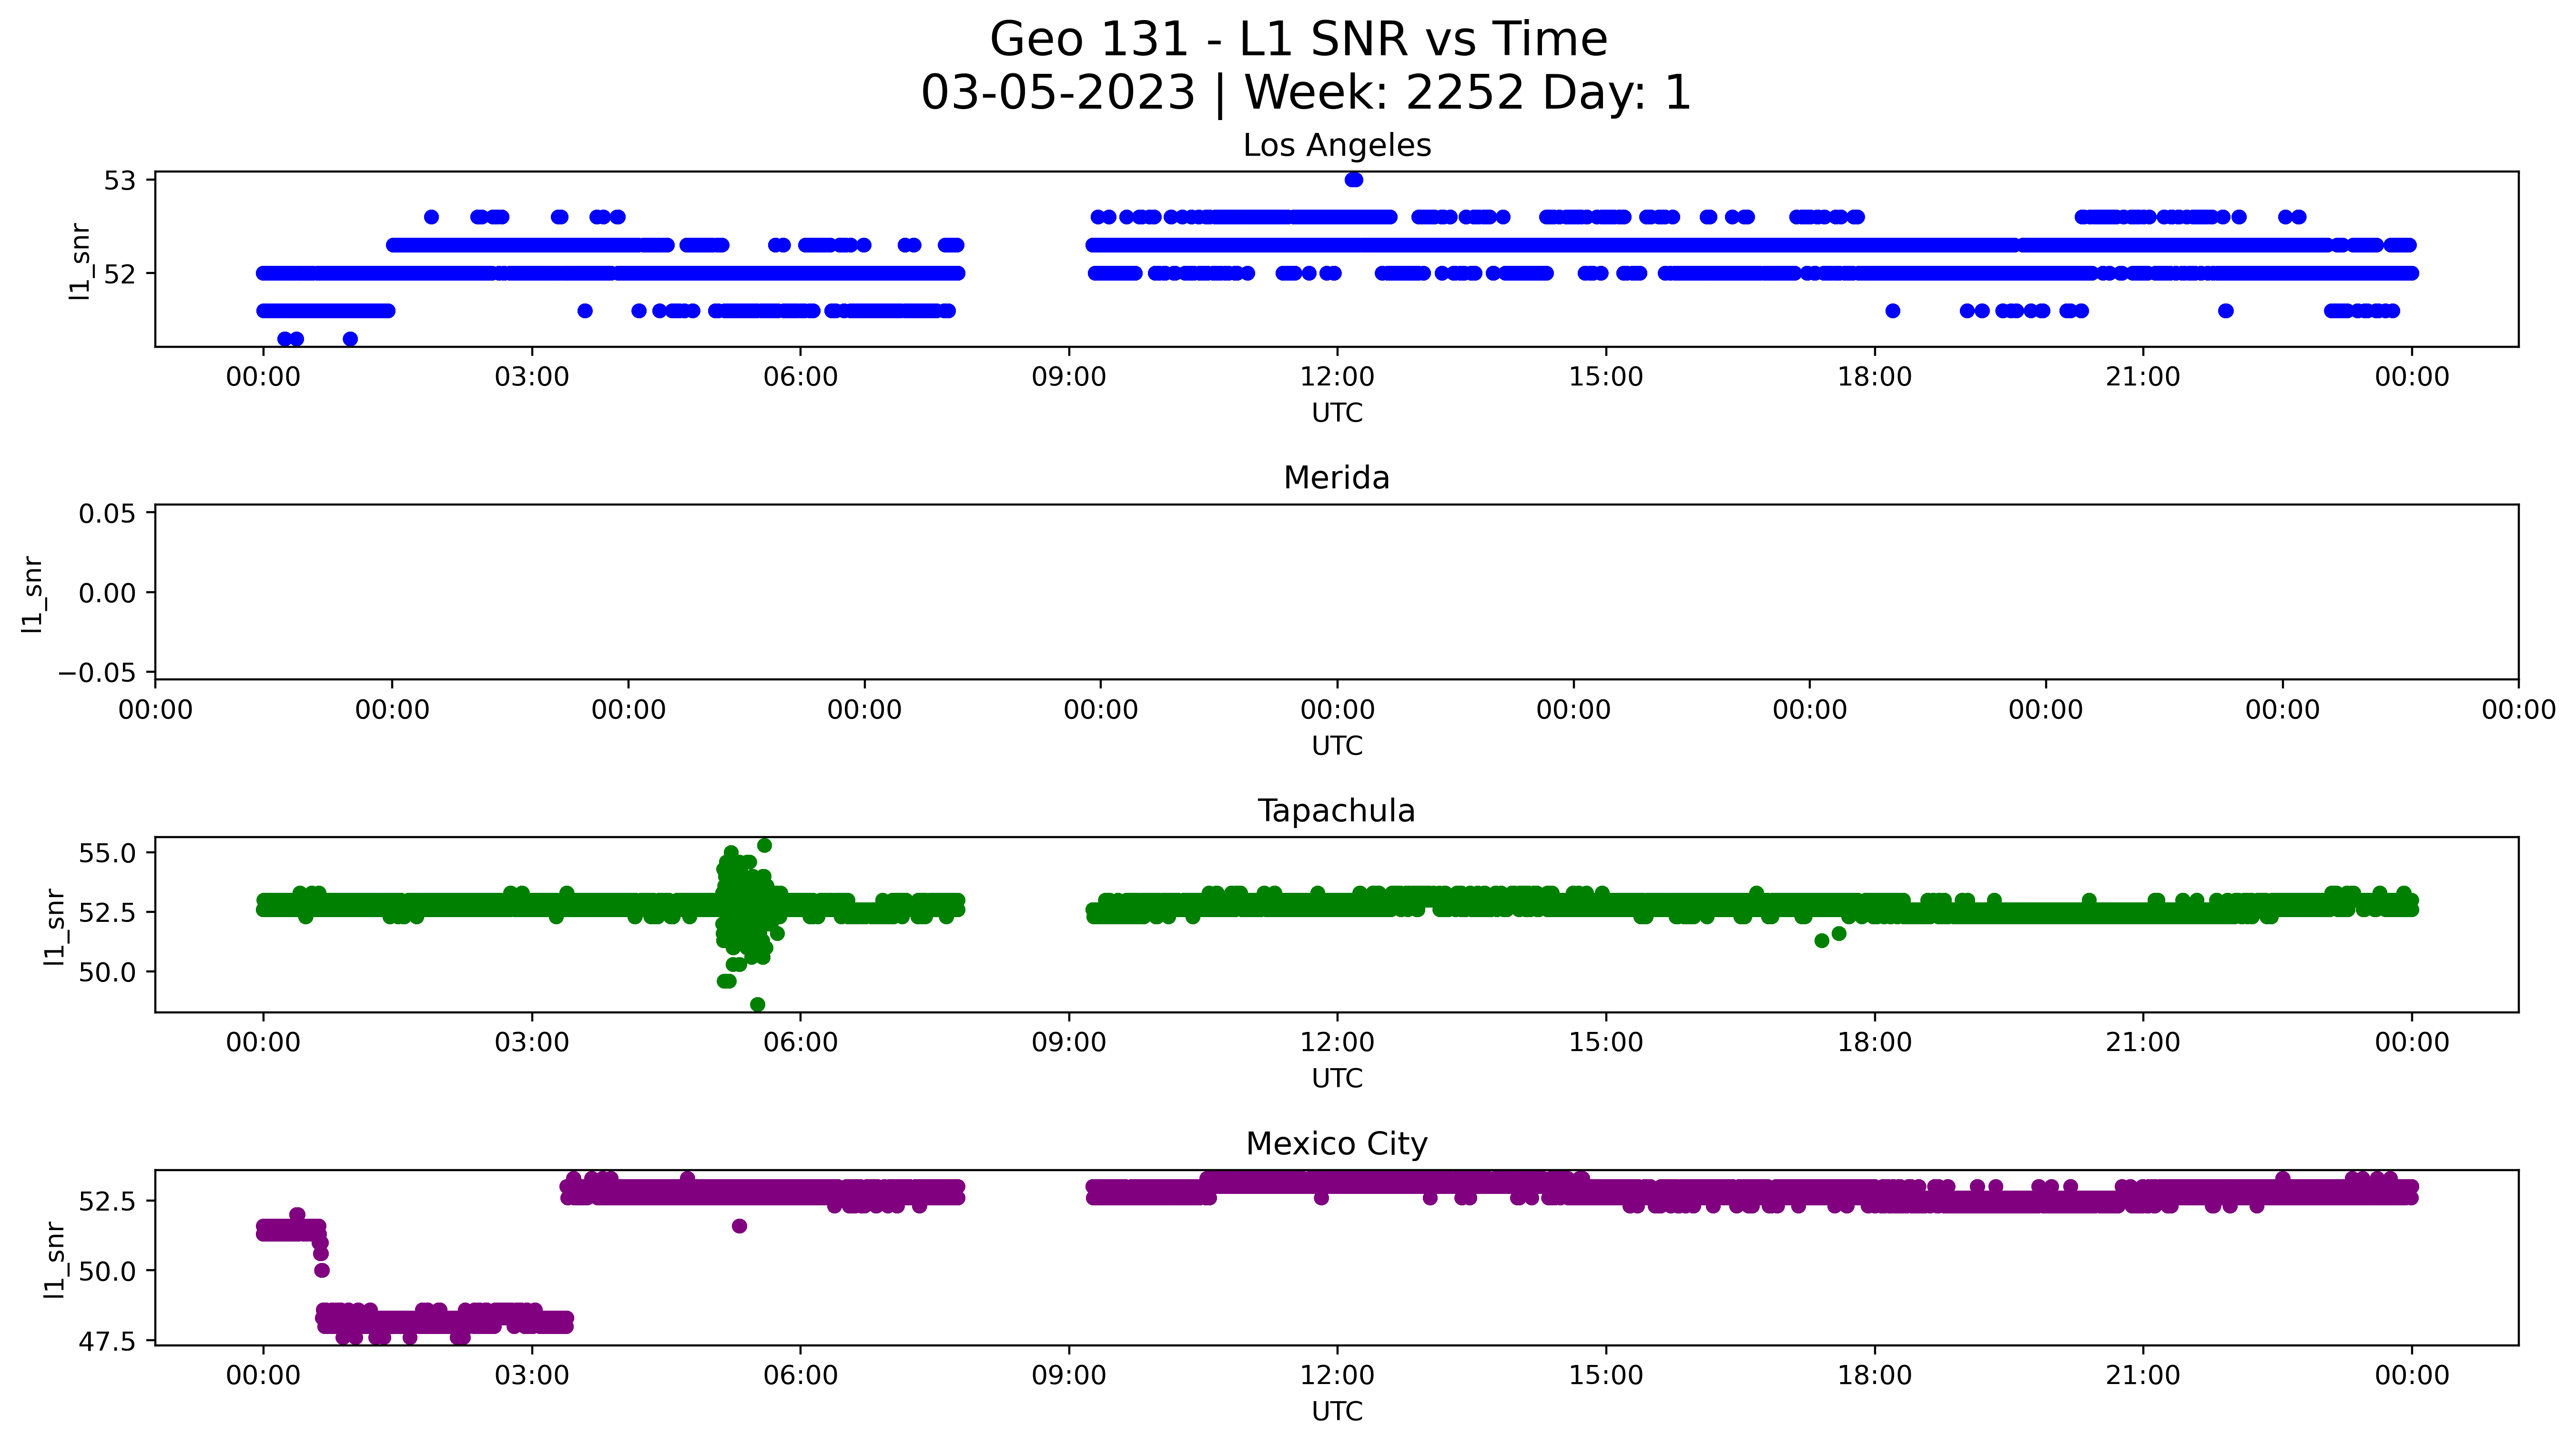The height and width of the screenshot is (1445, 2576).
Task: Click the y-axis tick '0.05' in Merida plot
Action: (x=108, y=514)
